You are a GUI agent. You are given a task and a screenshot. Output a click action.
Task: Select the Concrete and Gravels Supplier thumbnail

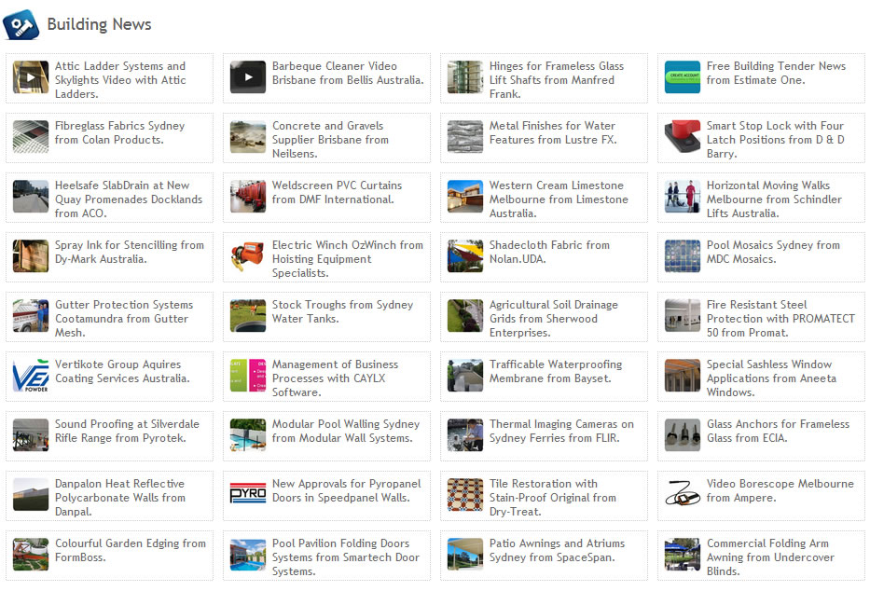(x=248, y=137)
